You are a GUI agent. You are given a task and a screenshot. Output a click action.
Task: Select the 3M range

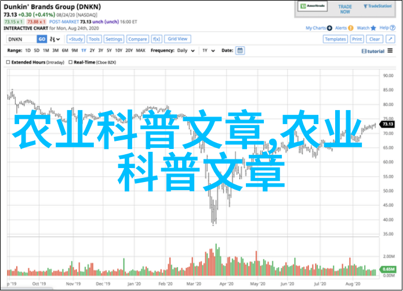56,50
